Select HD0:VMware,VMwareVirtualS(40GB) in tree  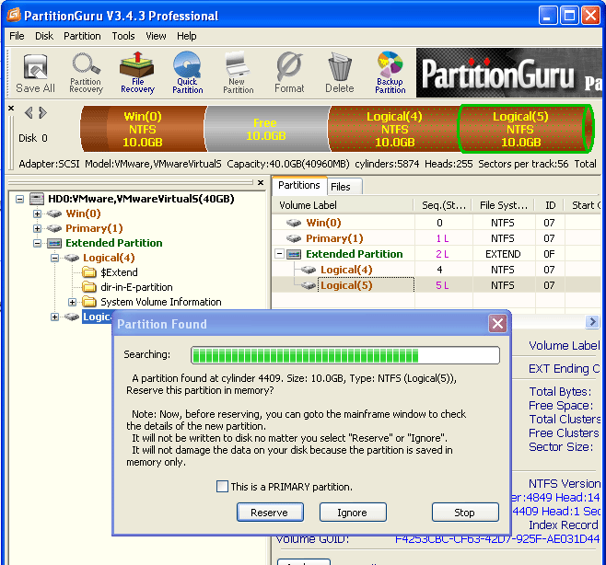click(141, 199)
